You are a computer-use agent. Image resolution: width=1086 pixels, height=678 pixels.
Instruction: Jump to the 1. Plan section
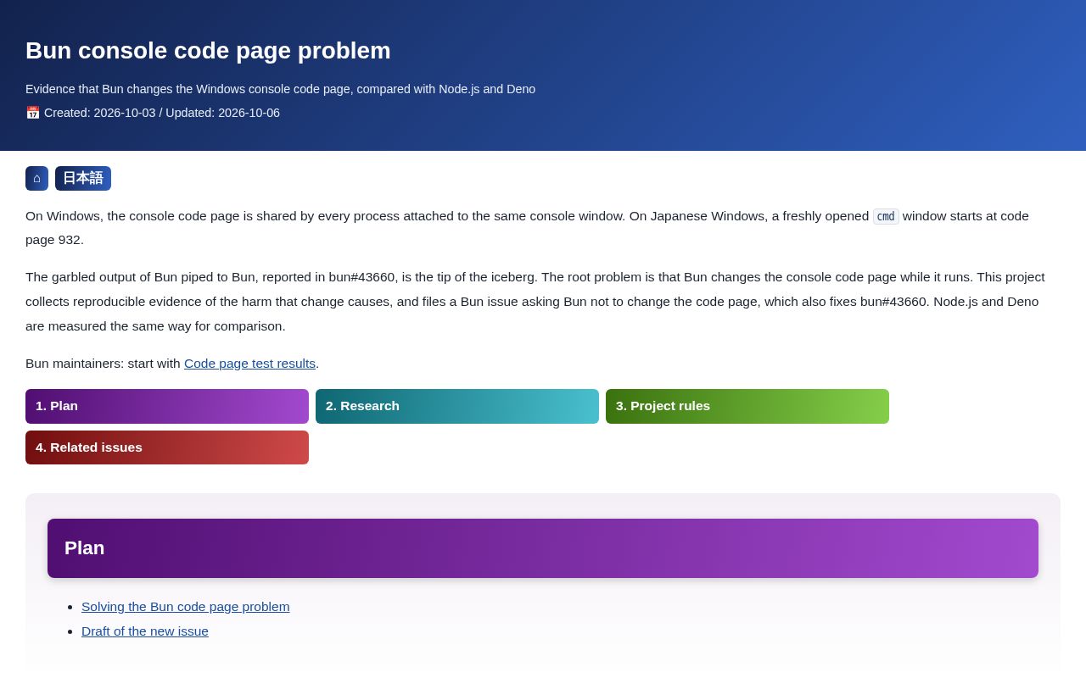coord(167,406)
